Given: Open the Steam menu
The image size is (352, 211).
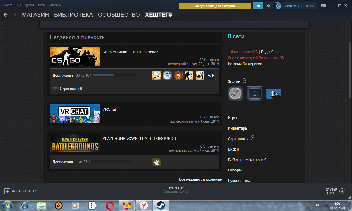Looking at the screenshot, I should (x=8, y=5).
